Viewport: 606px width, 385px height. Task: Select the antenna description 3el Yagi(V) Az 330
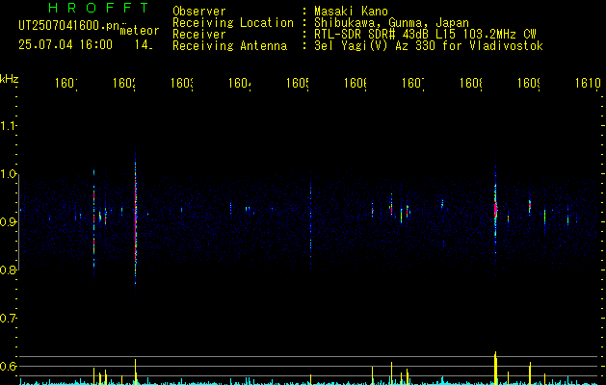[377, 46]
